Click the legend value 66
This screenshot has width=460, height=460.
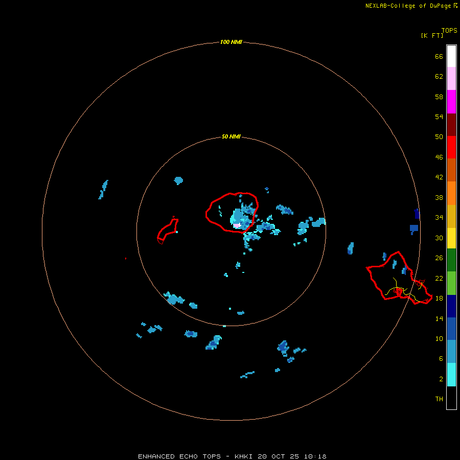point(439,56)
